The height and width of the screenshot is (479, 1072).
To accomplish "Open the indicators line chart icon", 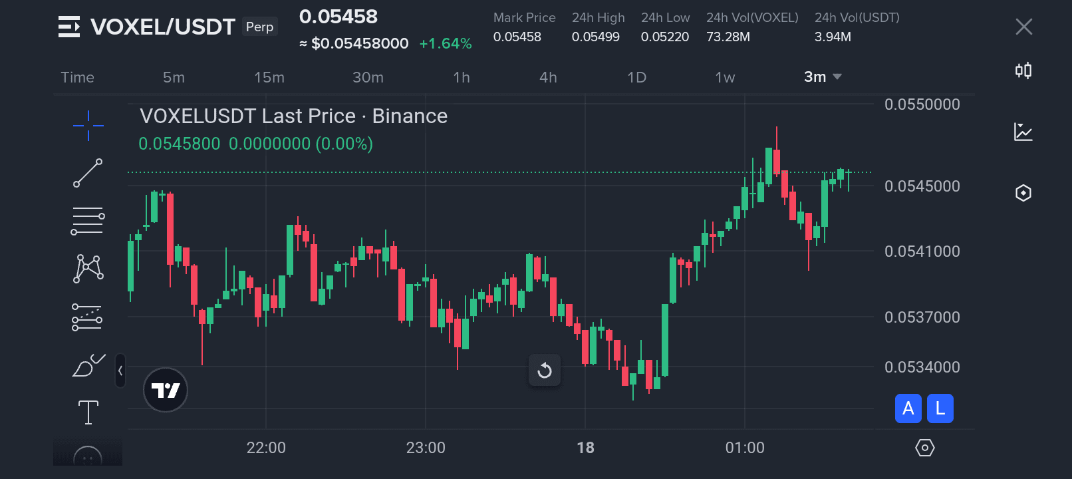I will click(1023, 132).
